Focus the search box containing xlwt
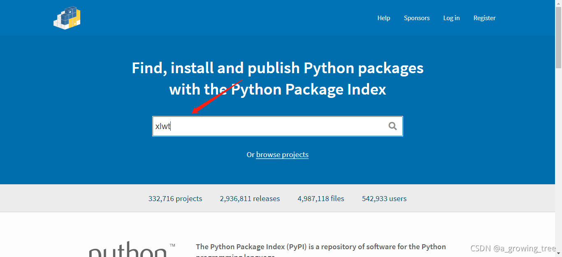 [278, 126]
